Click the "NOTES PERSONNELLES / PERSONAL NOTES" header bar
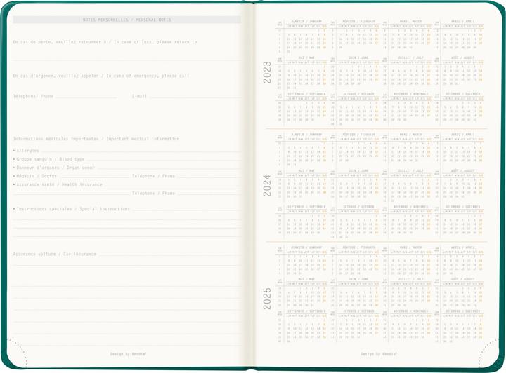The height and width of the screenshot is (373, 506). (126, 20)
